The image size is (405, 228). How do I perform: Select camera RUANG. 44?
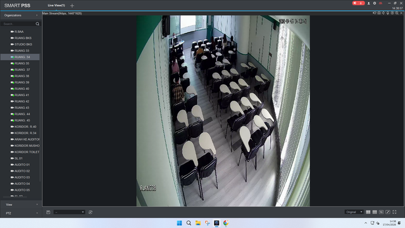(x=22, y=114)
